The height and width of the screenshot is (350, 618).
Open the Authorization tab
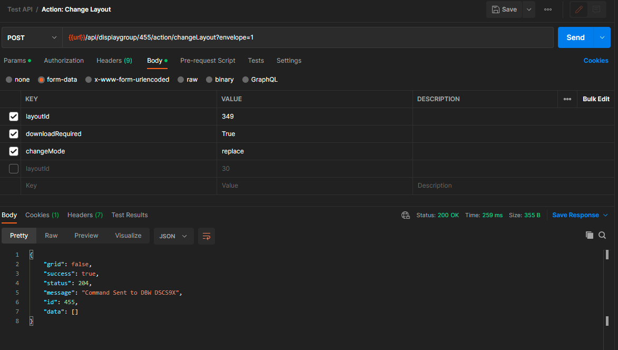pyautogui.click(x=64, y=61)
